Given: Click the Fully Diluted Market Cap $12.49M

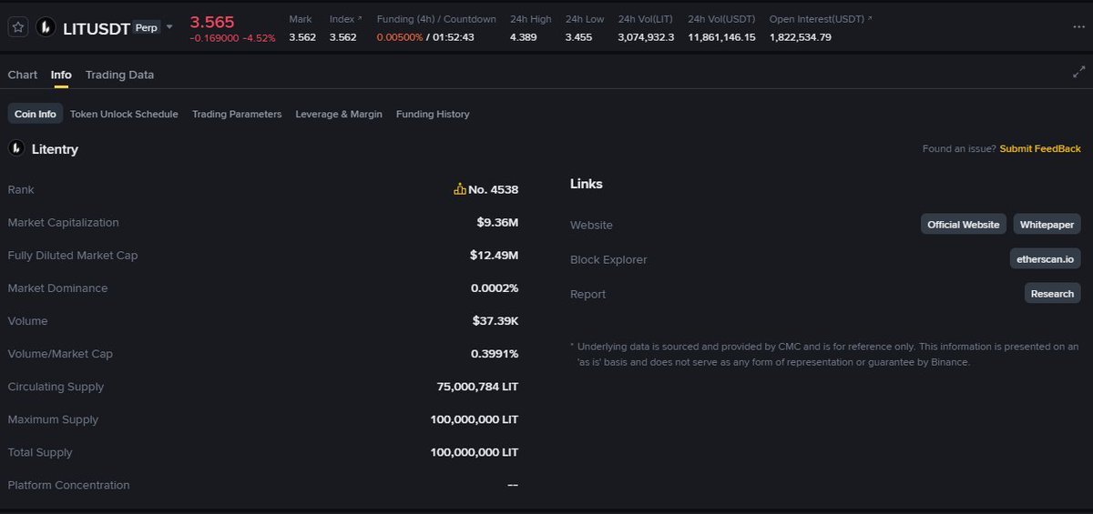Looking at the screenshot, I should click(494, 255).
